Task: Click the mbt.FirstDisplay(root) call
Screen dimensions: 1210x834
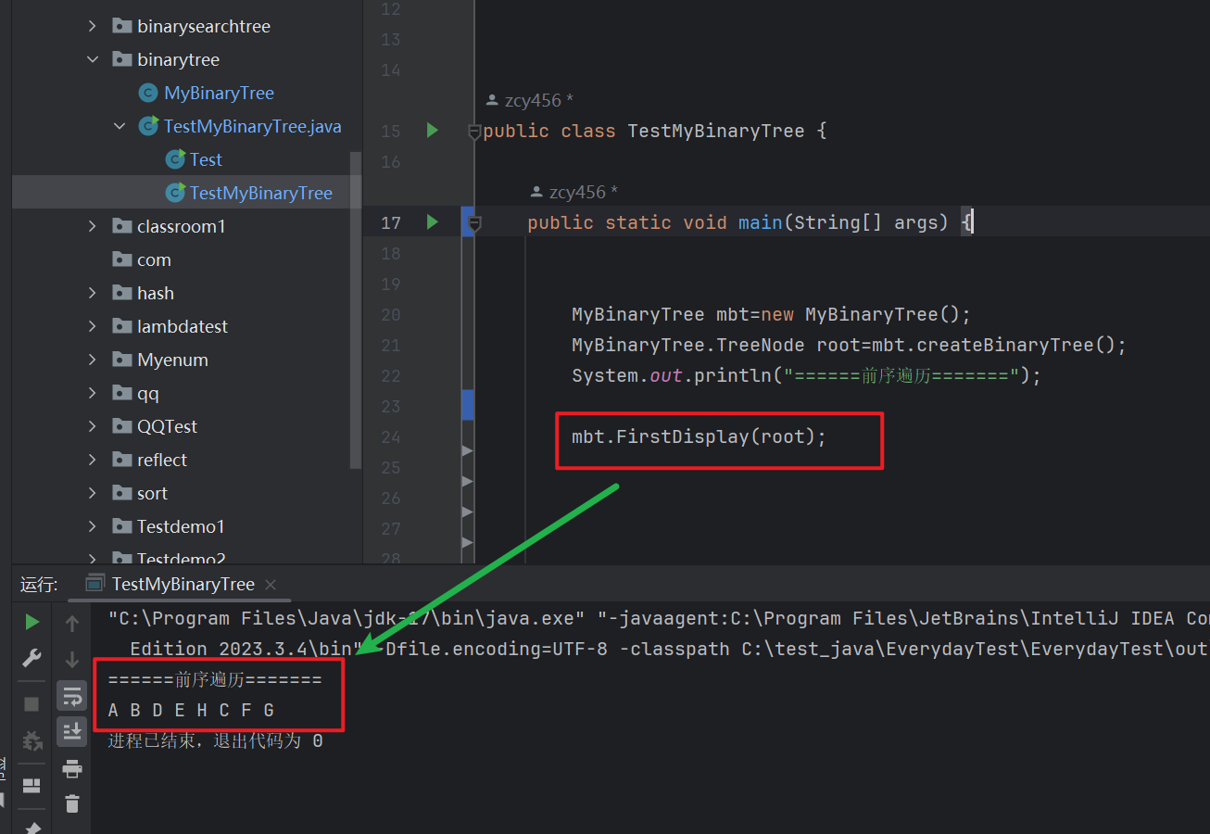Action: [699, 436]
